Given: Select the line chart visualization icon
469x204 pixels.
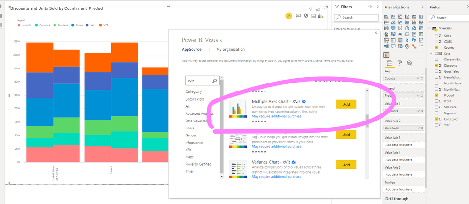Looking at the screenshot, I should coord(386,23).
